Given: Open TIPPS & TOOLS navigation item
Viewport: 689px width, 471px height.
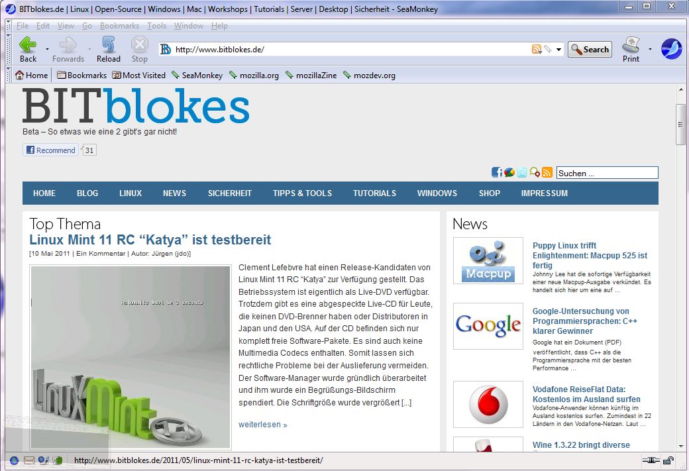Looking at the screenshot, I should (x=302, y=193).
